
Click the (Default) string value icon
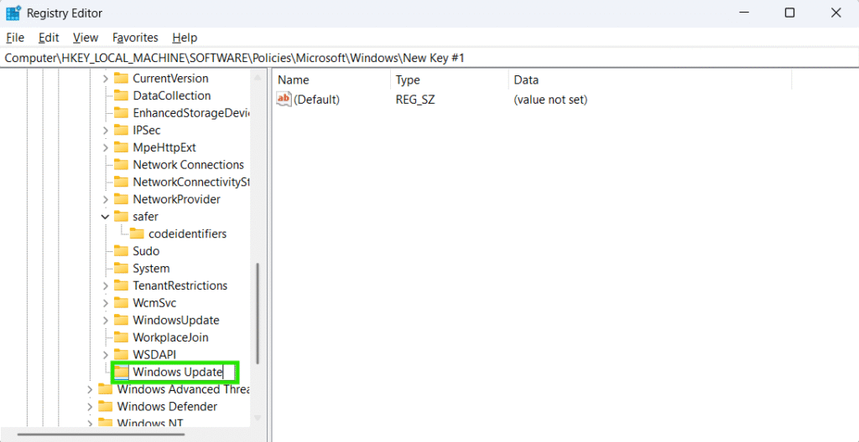coord(284,100)
